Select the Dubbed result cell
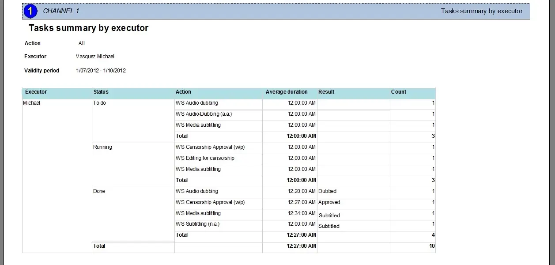 (327, 191)
